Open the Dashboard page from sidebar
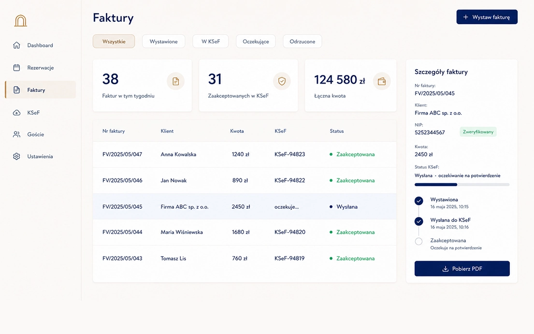Viewport: 534px width, 334px height. click(41, 45)
